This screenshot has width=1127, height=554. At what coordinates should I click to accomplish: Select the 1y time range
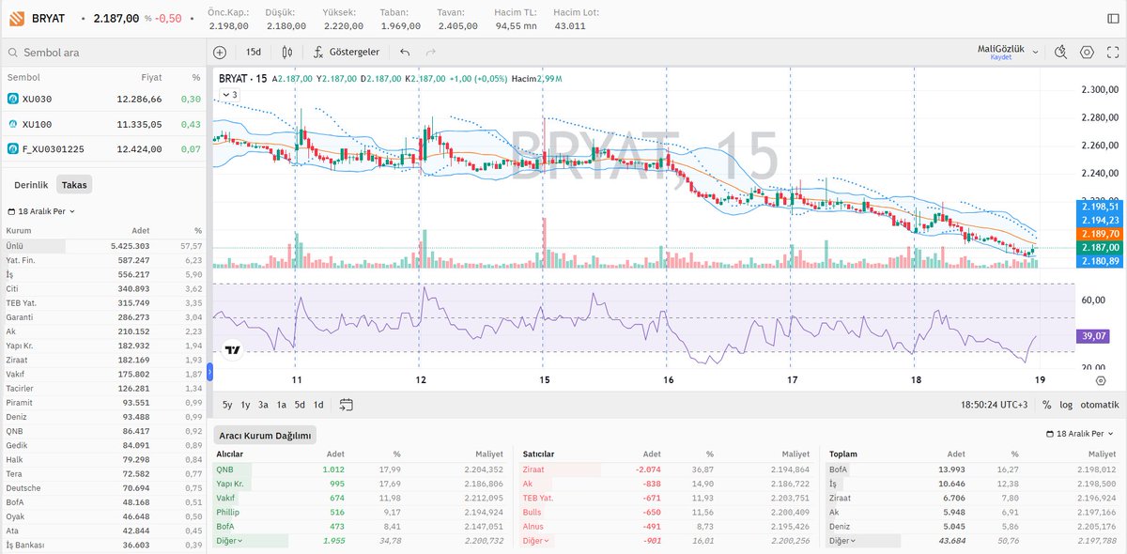[x=245, y=405]
